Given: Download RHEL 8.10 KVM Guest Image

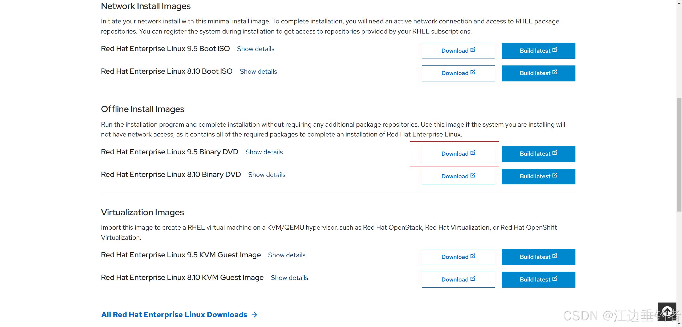Looking at the screenshot, I should pyautogui.click(x=458, y=280).
